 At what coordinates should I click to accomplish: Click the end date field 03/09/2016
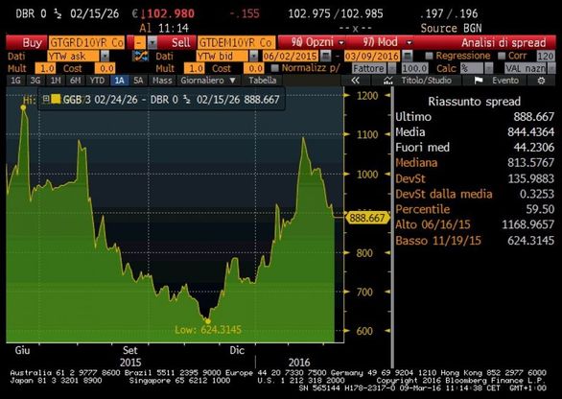372,56
